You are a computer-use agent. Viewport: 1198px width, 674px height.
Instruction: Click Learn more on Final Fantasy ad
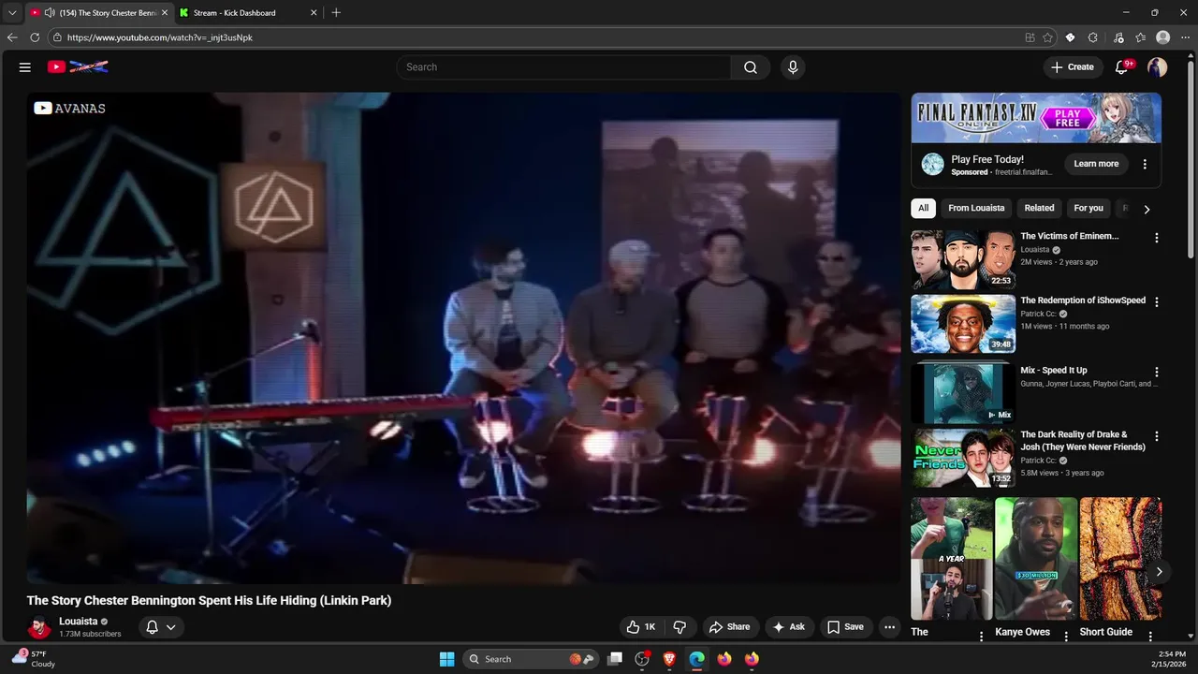point(1096,164)
